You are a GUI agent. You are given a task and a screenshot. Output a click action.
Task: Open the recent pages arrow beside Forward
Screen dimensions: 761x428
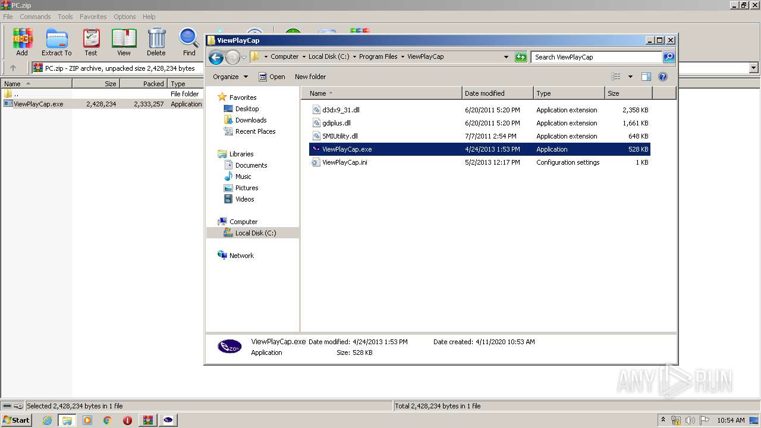click(x=244, y=58)
